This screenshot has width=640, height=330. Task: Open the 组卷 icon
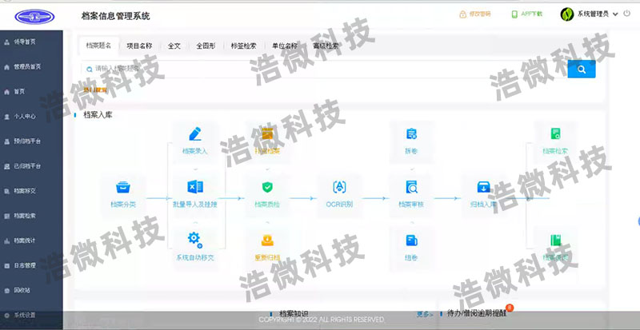tap(411, 241)
